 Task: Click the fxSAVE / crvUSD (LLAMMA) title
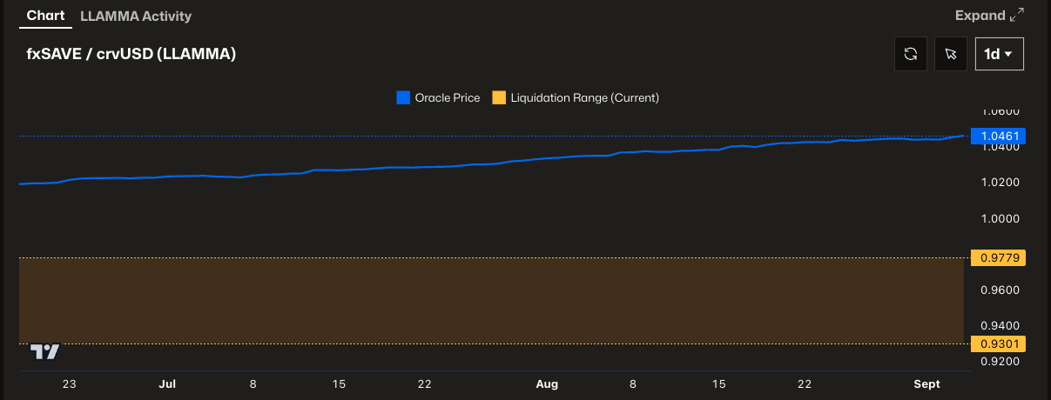(x=131, y=54)
